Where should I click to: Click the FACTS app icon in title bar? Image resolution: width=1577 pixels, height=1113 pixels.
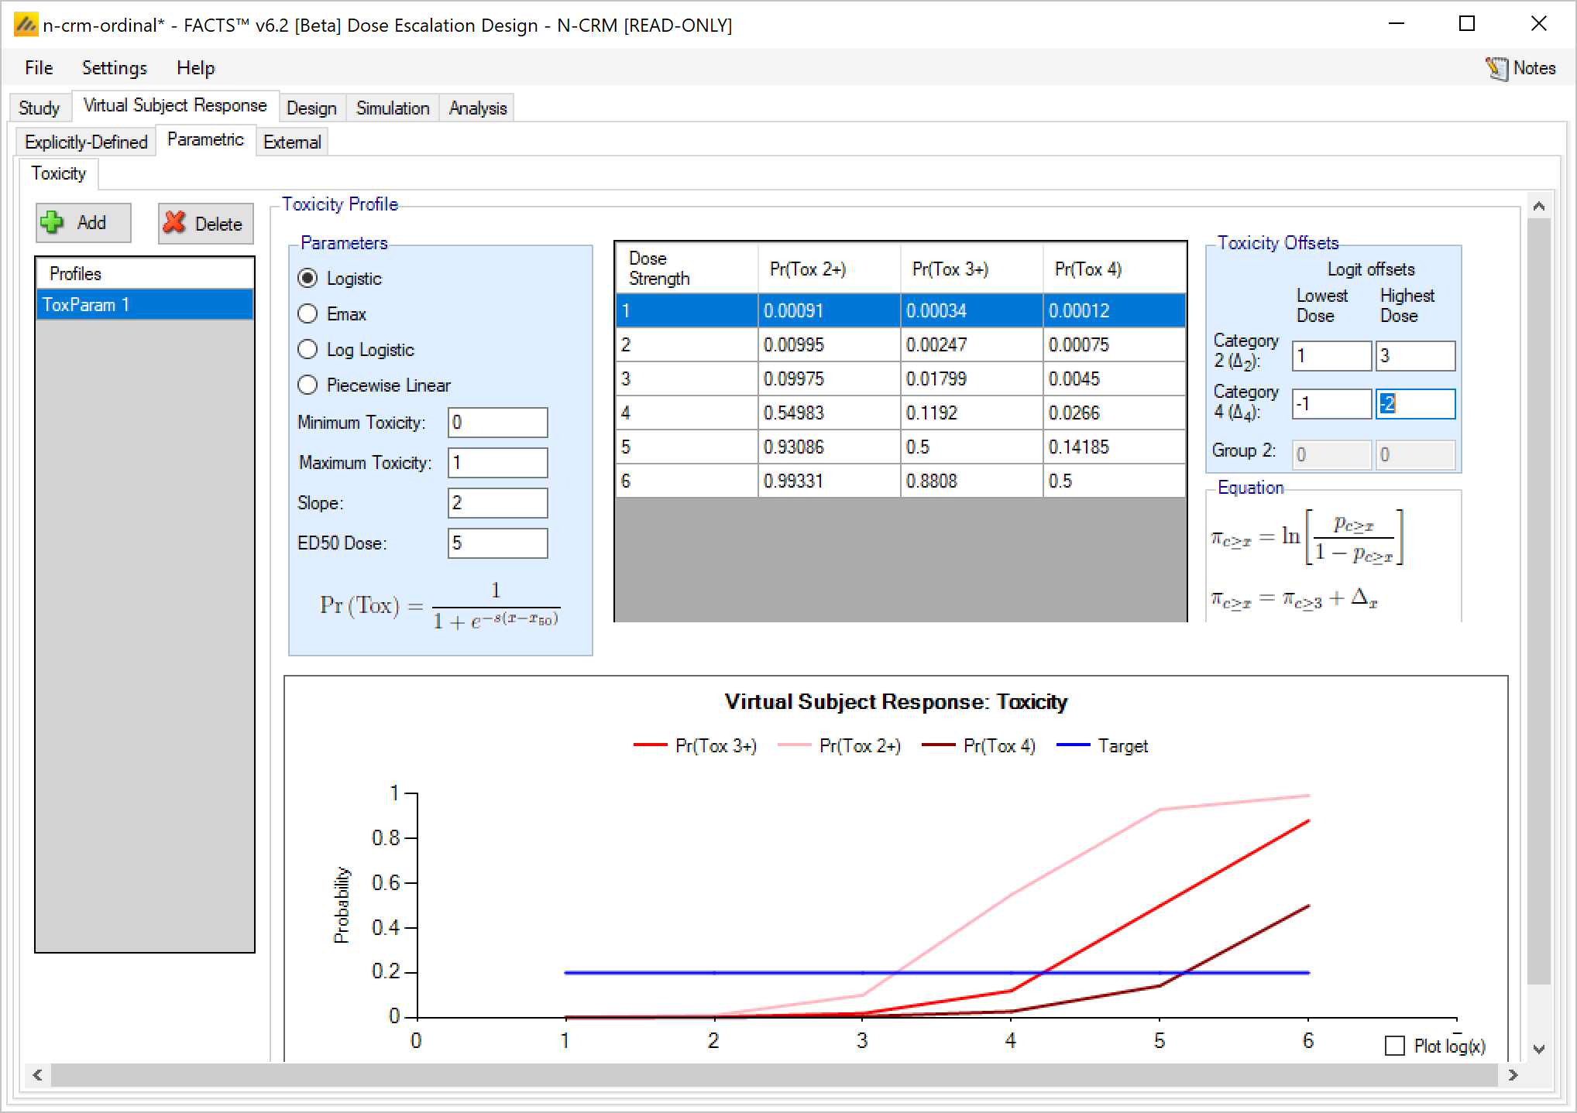26,25
